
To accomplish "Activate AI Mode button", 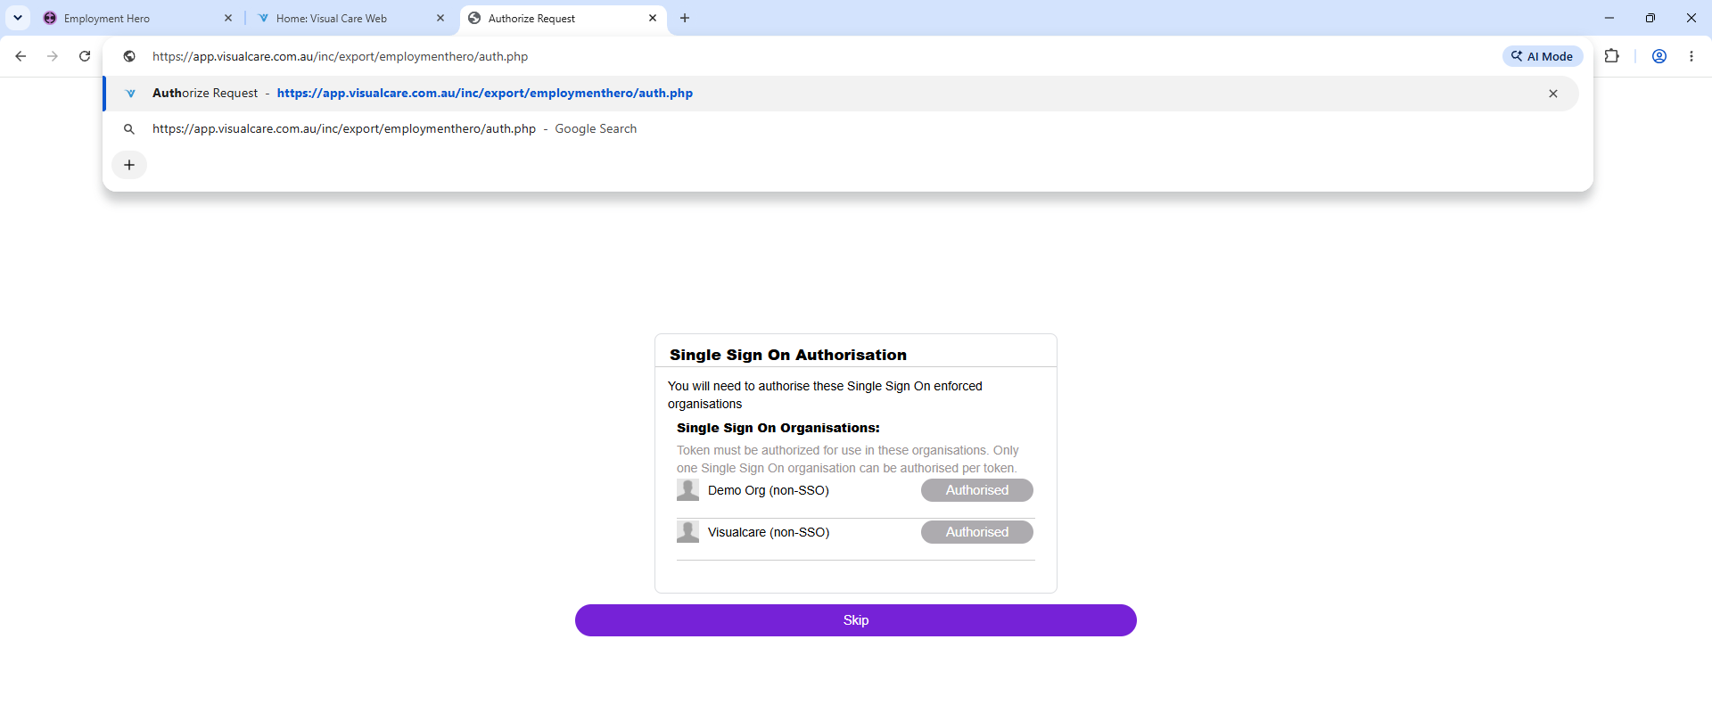I will pos(1543,56).
